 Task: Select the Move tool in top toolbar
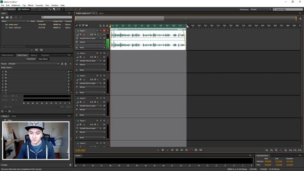click(50, 9)
